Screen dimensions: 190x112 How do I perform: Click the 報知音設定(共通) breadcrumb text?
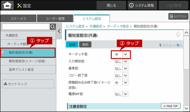click(x=146, y=26)
